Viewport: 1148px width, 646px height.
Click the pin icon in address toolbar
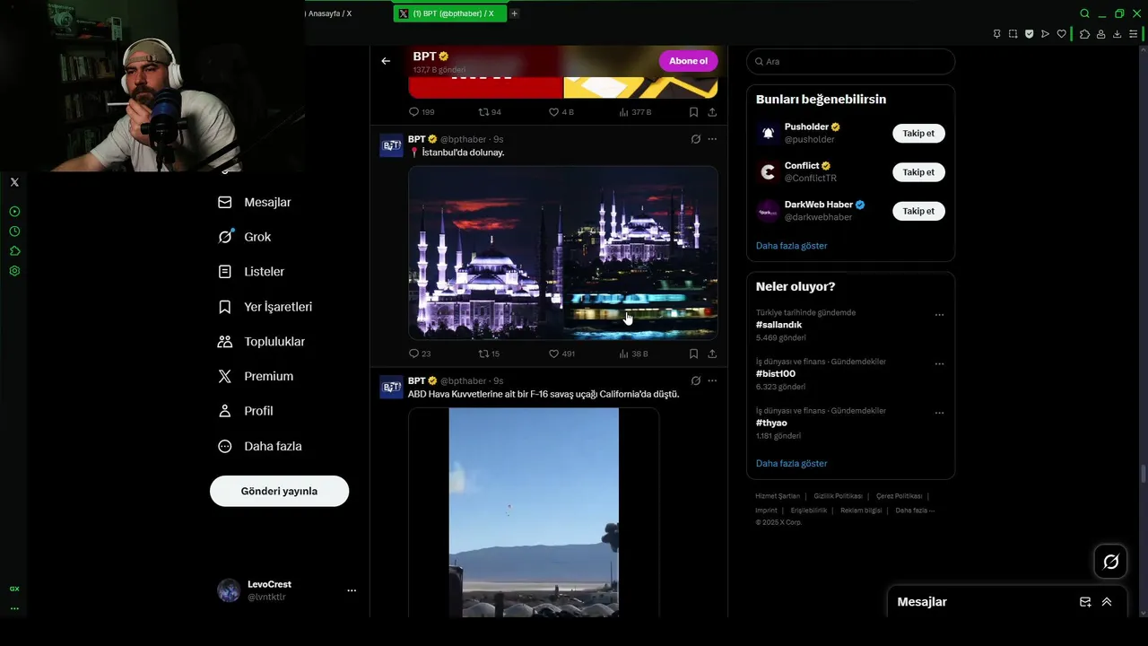point(996,34)
